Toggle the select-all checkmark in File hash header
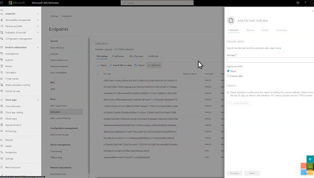The height and width of the screenshot is (178, 314). point(98,74)
